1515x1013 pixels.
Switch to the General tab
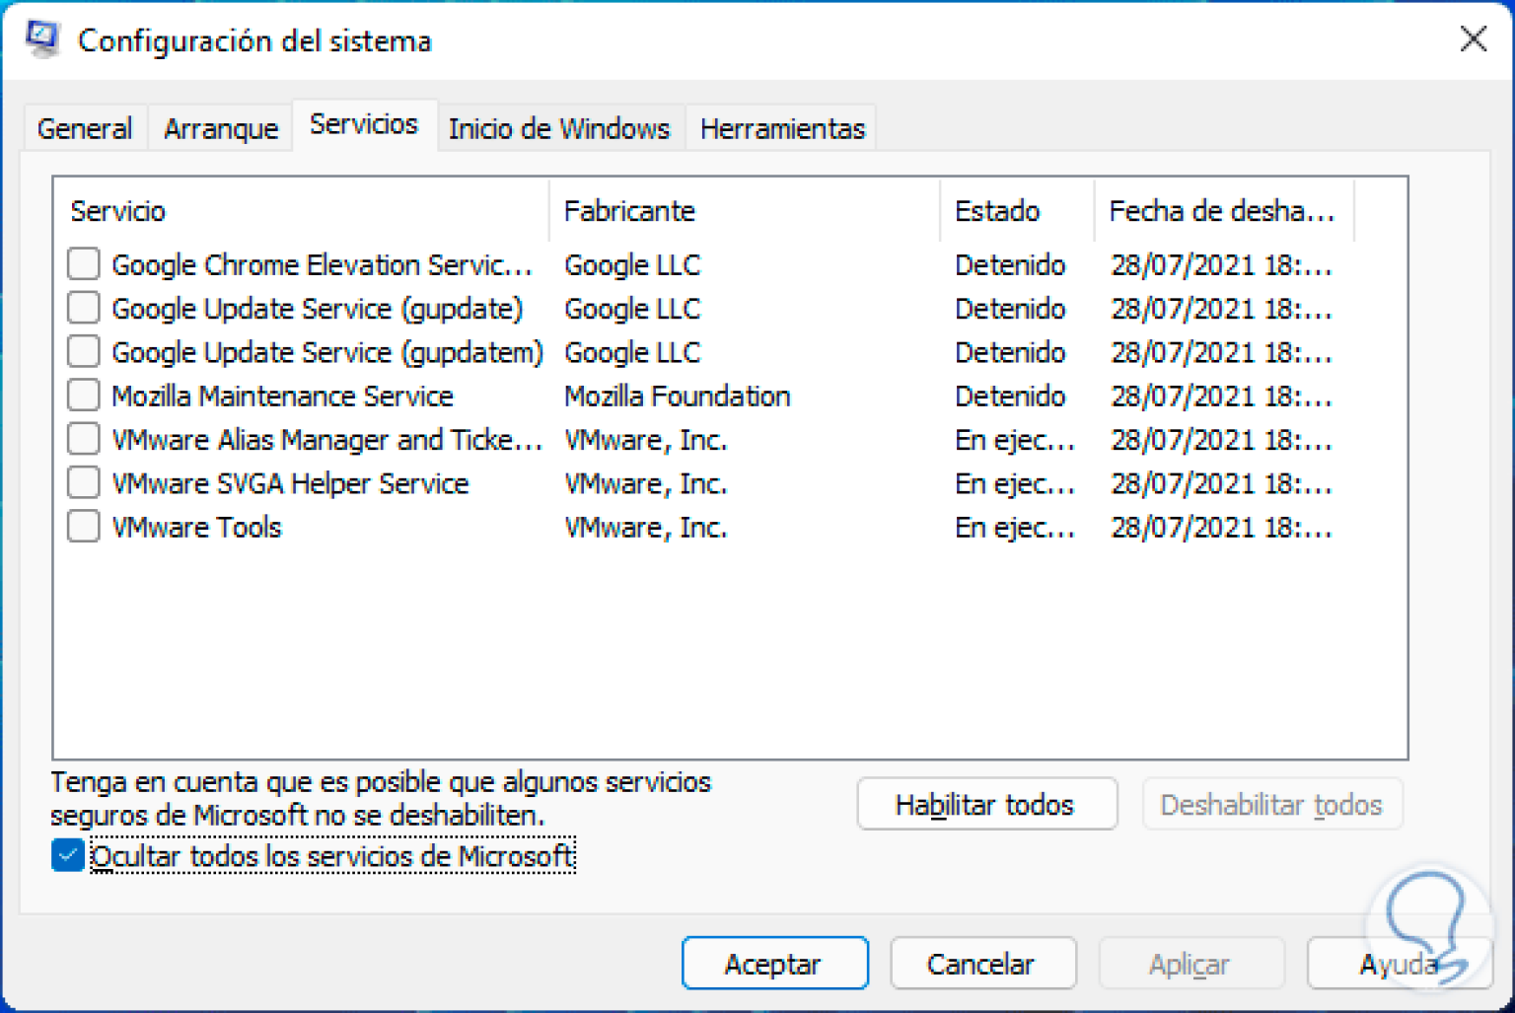[84, 127]
